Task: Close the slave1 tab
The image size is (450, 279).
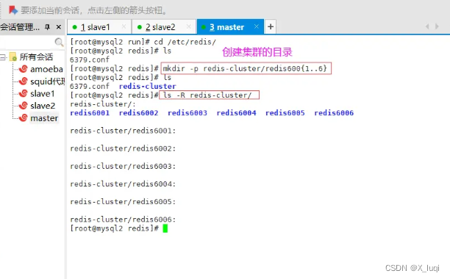Action: pyautogui.click(x=124, y=26)
